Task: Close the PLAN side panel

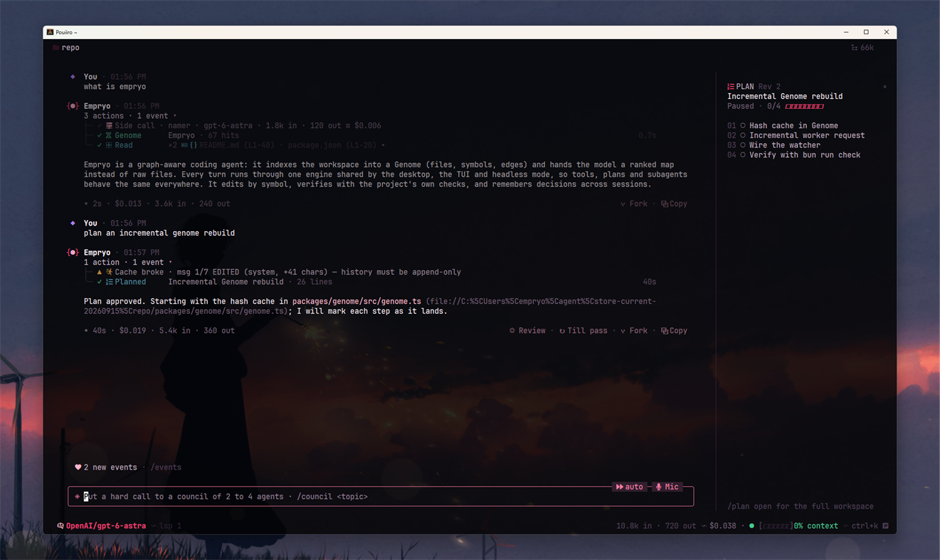Action: click(884, 87)
